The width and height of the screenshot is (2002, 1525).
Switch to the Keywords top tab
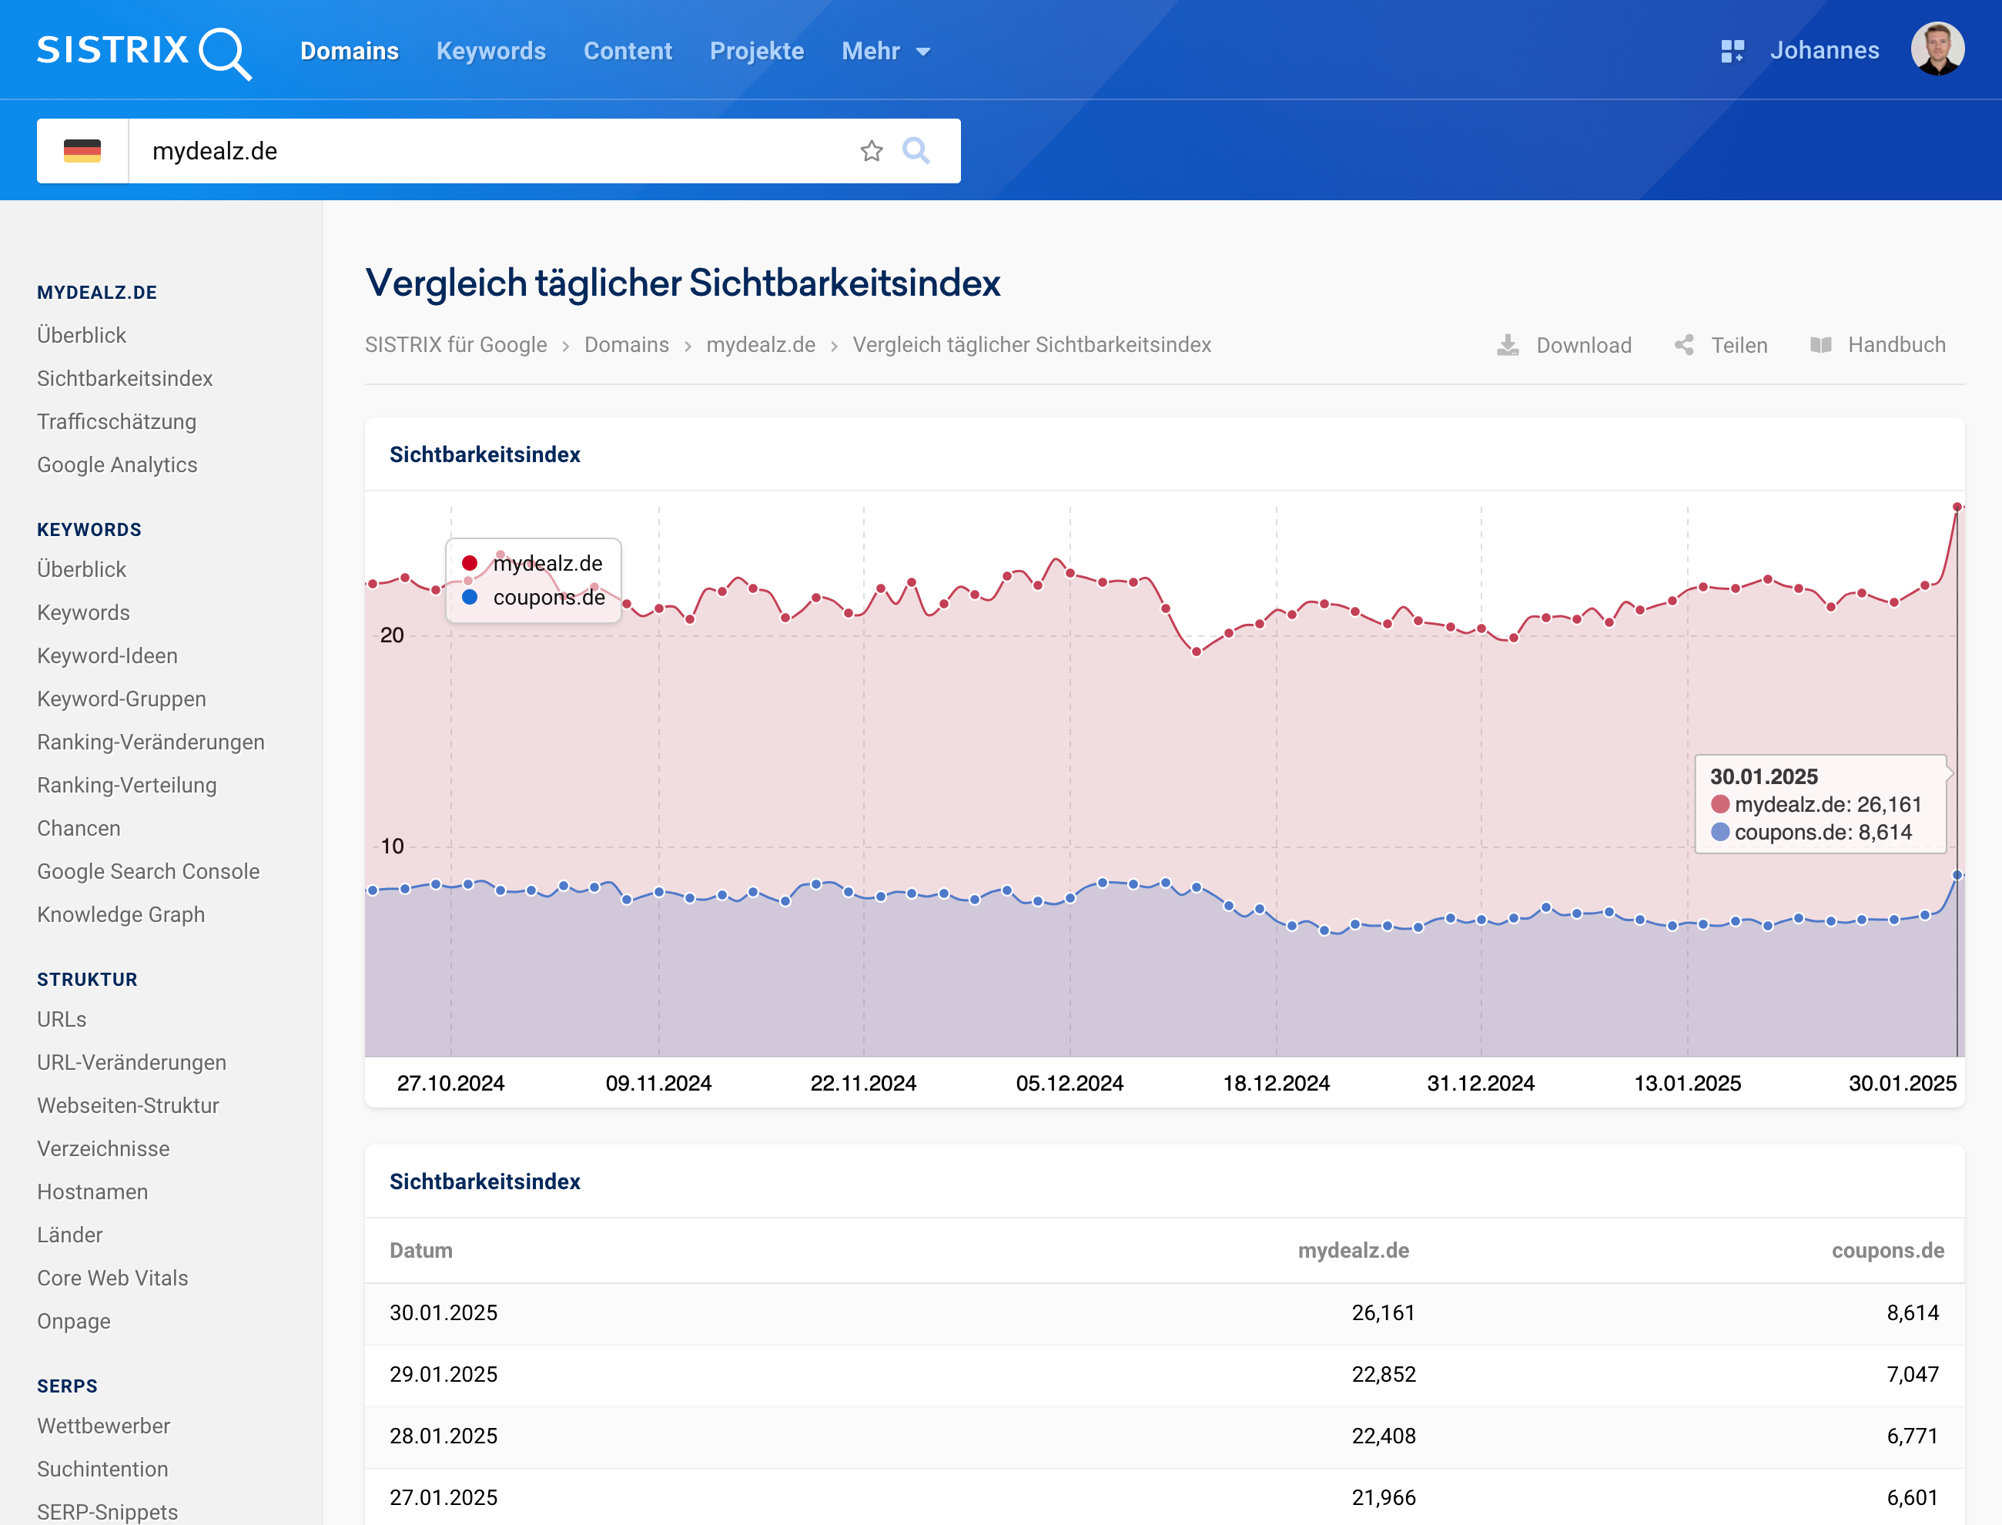pos(491,51)
